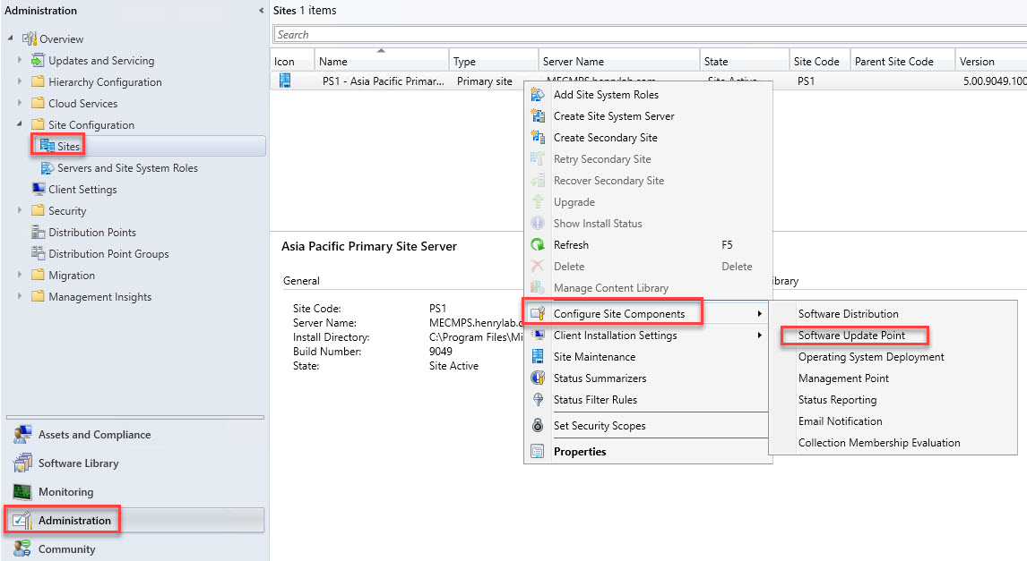Expand the Hierarchy Configuration folder
This screenshot has height=561, width=1027.
[x=21, y=82]
